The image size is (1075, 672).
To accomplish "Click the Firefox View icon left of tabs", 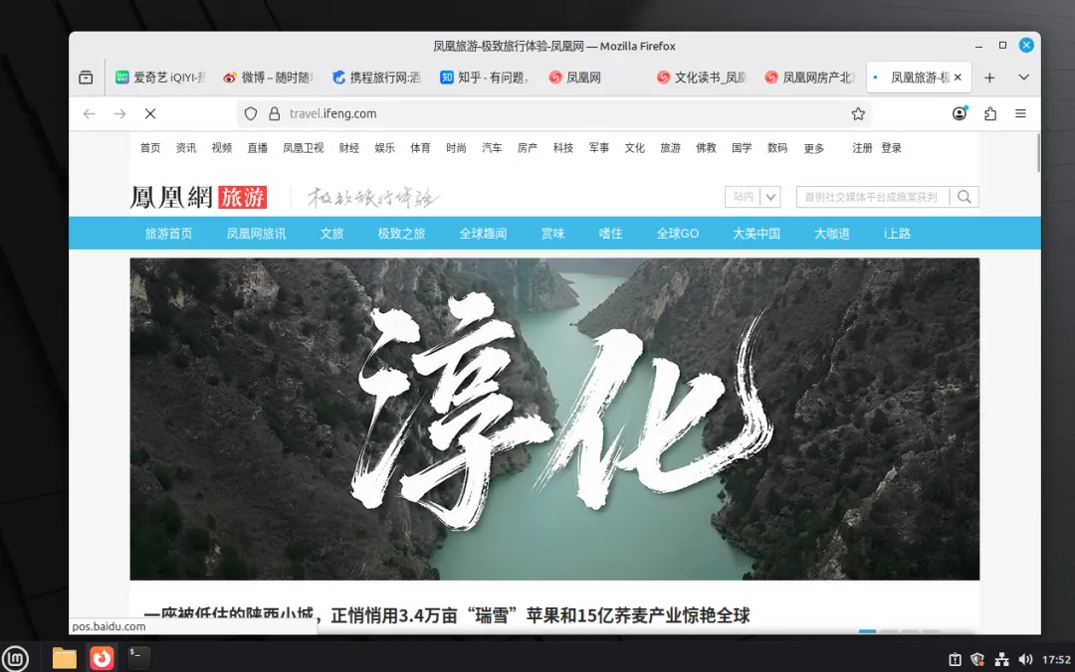I will 86,78.
